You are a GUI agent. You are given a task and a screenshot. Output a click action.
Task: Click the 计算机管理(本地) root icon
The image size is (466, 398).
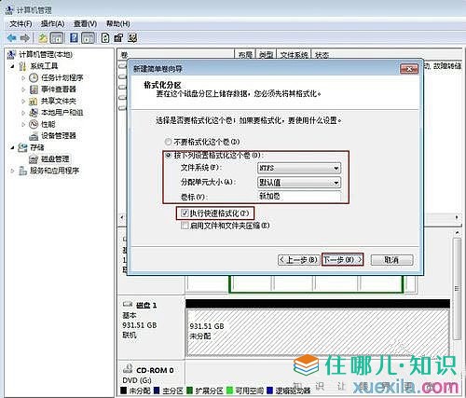click(11, 55)
